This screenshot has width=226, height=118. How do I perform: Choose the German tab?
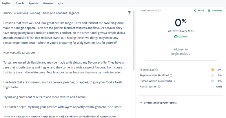coord(48,3)
